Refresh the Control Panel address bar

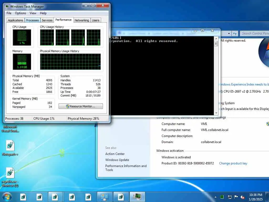pos(235,33)
